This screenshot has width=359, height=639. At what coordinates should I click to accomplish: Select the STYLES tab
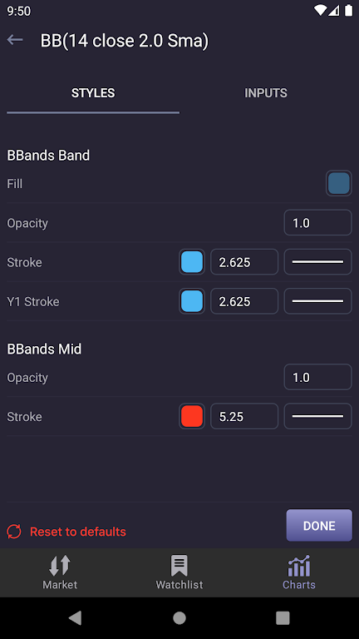click(93, 93)
